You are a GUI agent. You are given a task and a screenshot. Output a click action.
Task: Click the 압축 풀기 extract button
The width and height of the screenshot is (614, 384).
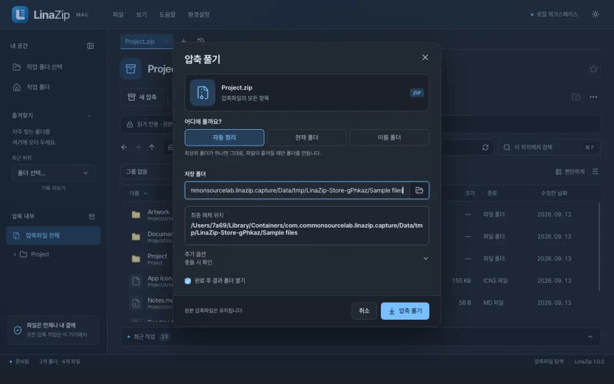coord(405,311)
